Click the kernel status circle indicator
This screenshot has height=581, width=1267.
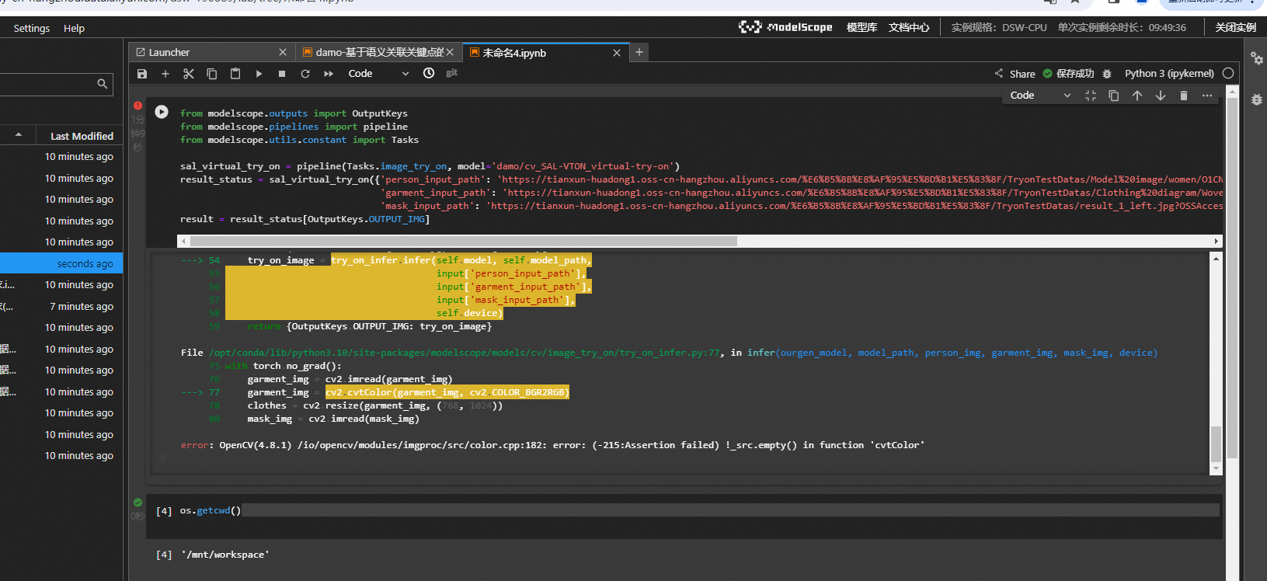click(x=1228, y=73)
